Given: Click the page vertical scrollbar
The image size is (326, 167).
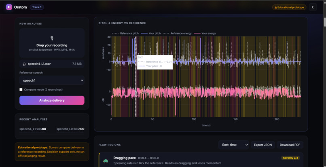Looking at the screenshot, I should [324, 22].
